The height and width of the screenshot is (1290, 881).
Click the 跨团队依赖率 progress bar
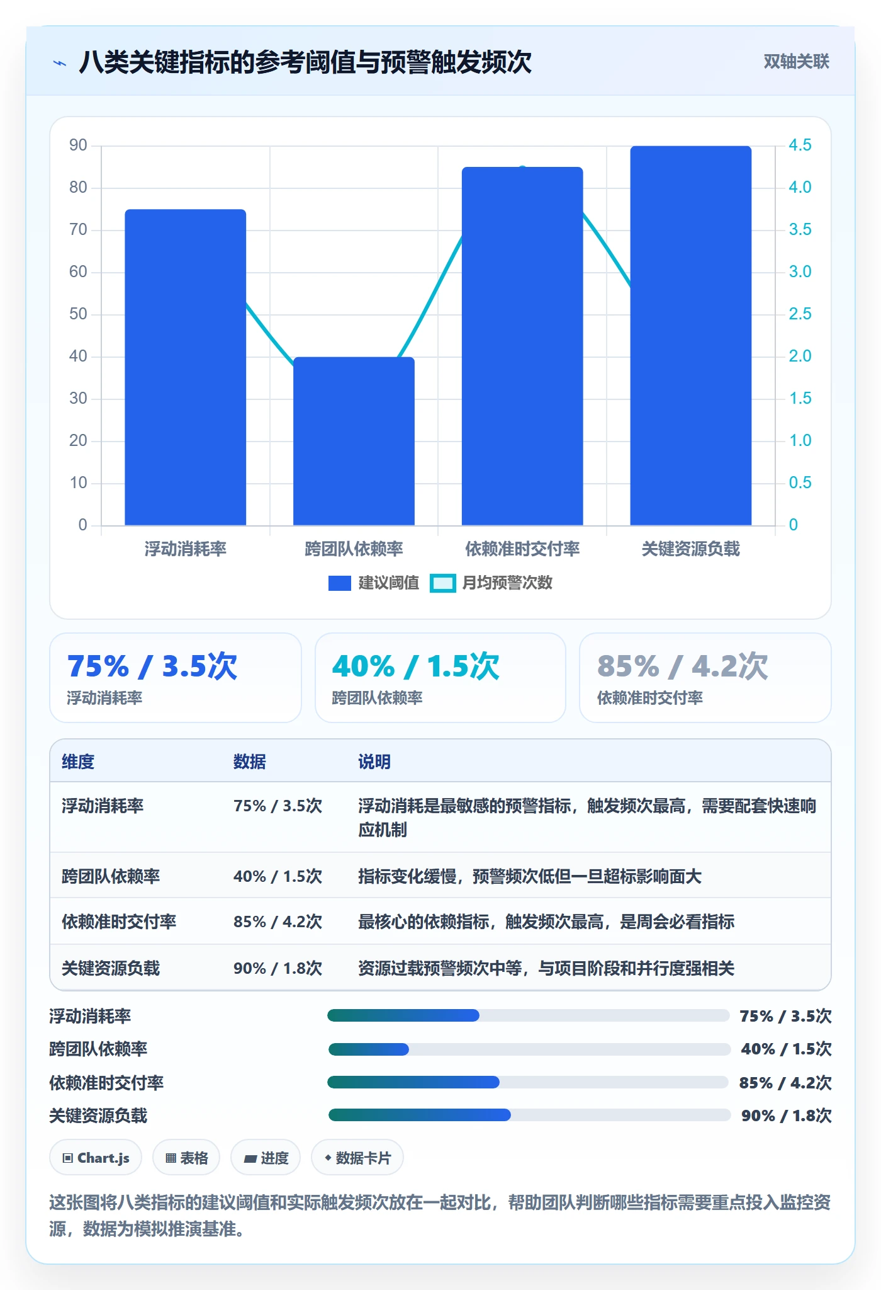coord(529,1049)
